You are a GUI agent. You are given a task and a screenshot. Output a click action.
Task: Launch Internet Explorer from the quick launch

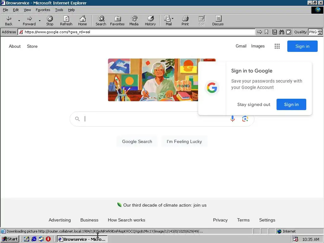(34, 239)
